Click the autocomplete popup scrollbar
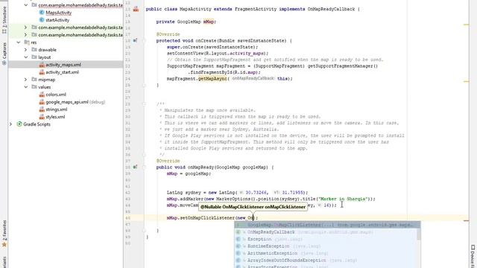Screen dimensions: 477x268 [419, 234]
